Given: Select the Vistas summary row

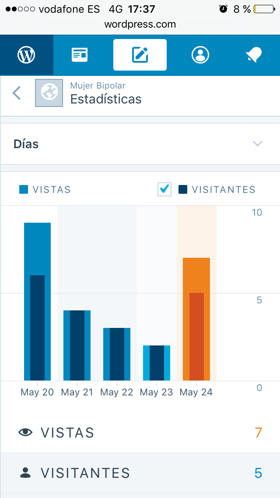Looking at the screenshot, I should pyautogui.click(x=140, y=433).
